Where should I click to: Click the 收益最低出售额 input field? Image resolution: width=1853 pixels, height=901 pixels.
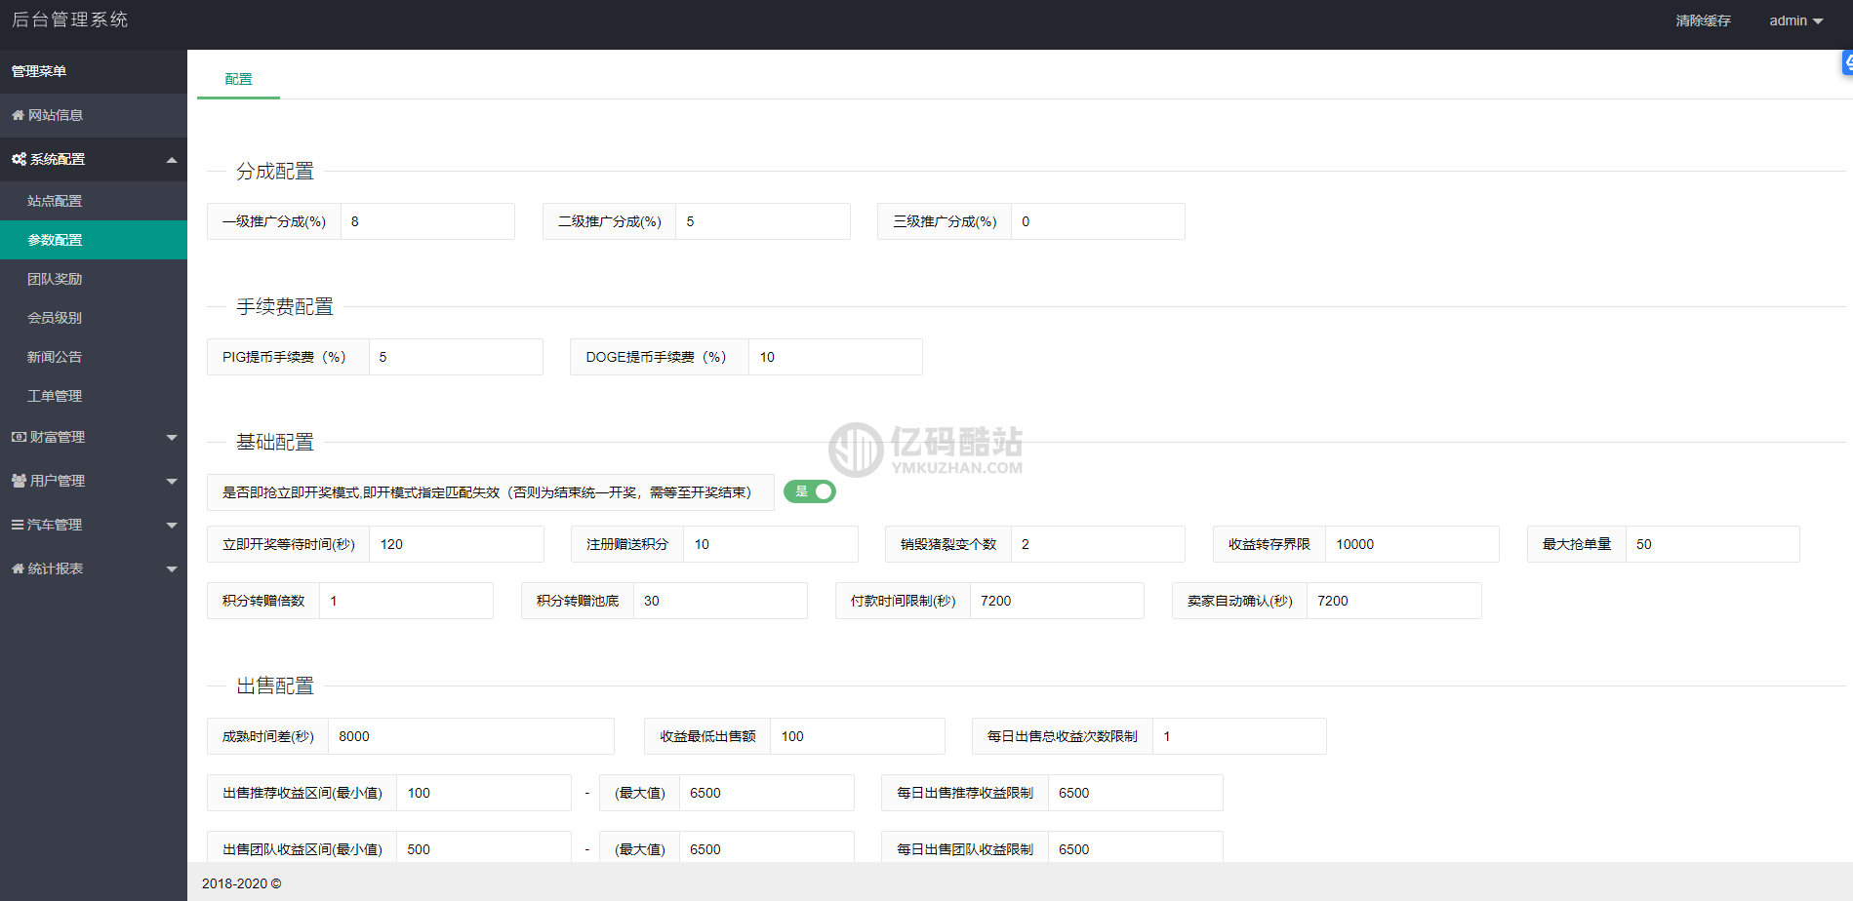tap(858, 736)
